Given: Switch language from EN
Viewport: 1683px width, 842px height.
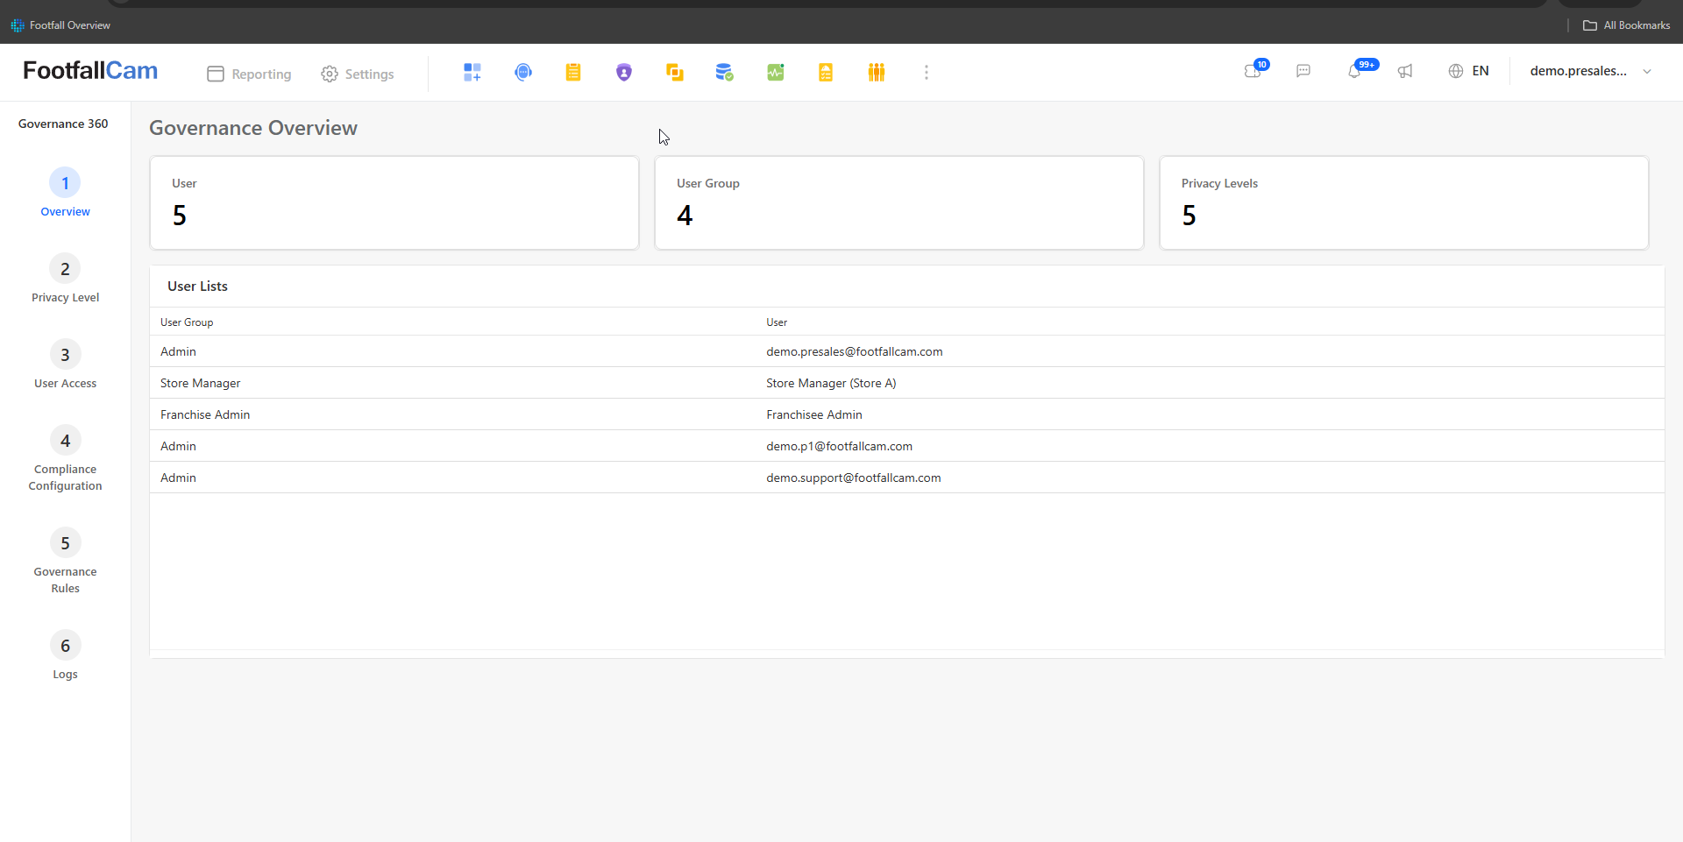Looking at the screenshot, I should (x=1481, y=71).
